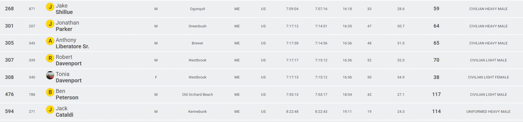
Task: Open Ben Peterson's name link
Action: (x=67, y=94)
